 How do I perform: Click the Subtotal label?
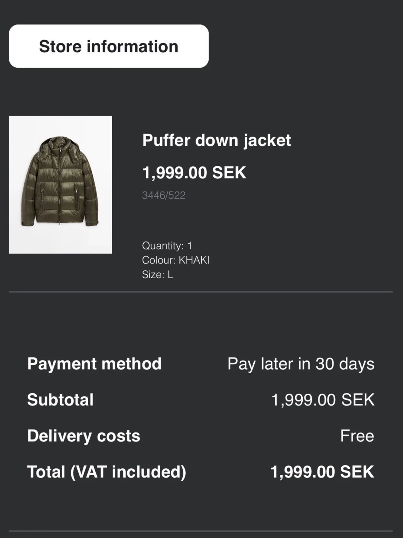click(x=60, y=400)
